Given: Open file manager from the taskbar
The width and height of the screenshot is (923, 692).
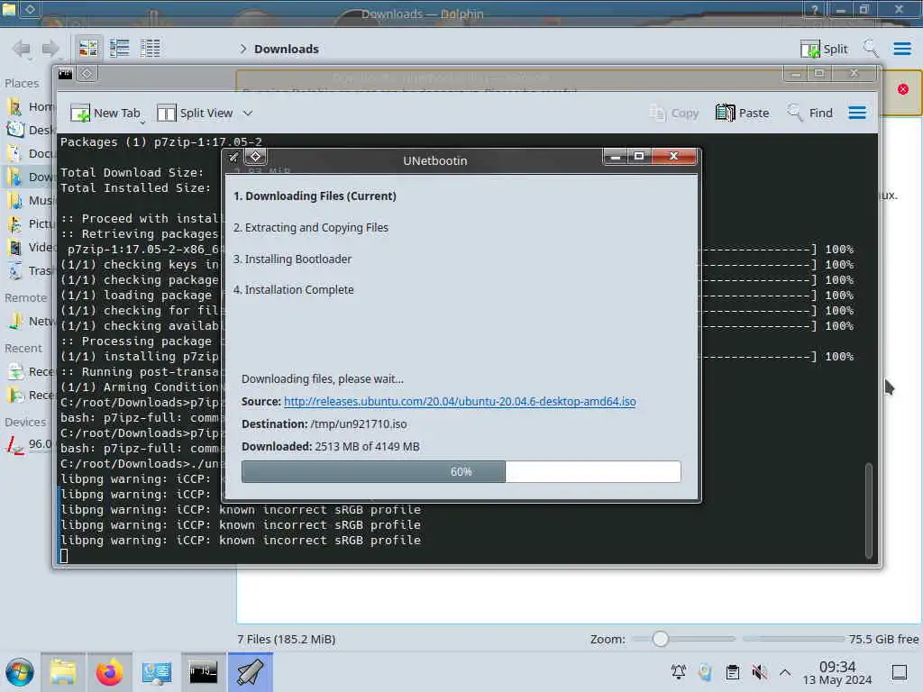Looking at the screenshot, I should 63,672.
